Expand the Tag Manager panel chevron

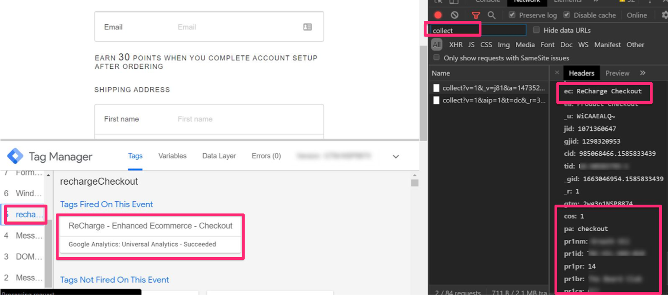396,157
